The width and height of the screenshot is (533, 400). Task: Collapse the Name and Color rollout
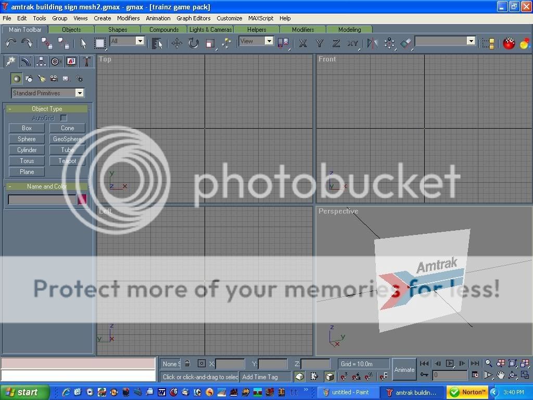(x=47, y=186)
